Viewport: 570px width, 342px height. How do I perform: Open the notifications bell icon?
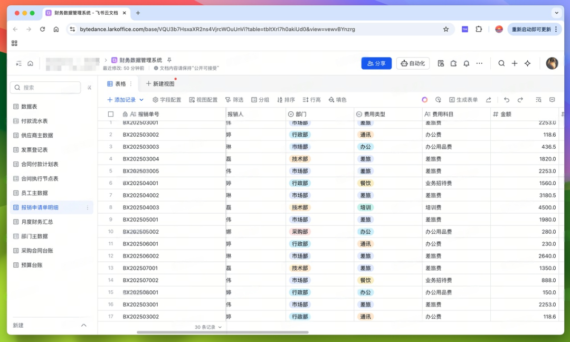467,63
